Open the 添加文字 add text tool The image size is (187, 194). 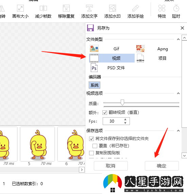[x=89, y=12]
